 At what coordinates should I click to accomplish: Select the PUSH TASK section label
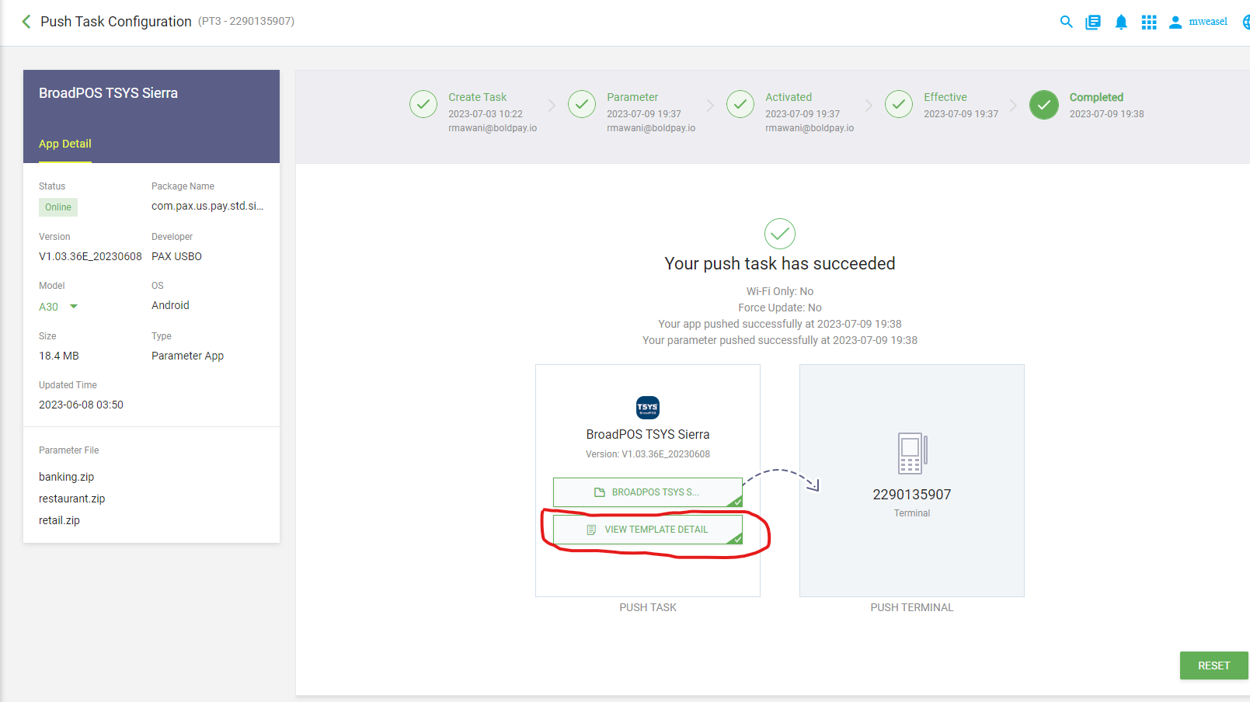coord(647,607)
